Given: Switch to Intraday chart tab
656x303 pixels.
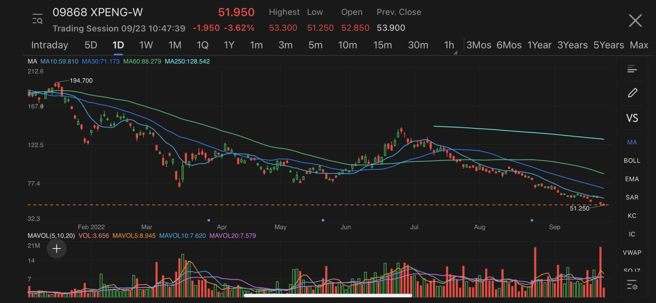Looking at the screenshot, I should point(50,45).
